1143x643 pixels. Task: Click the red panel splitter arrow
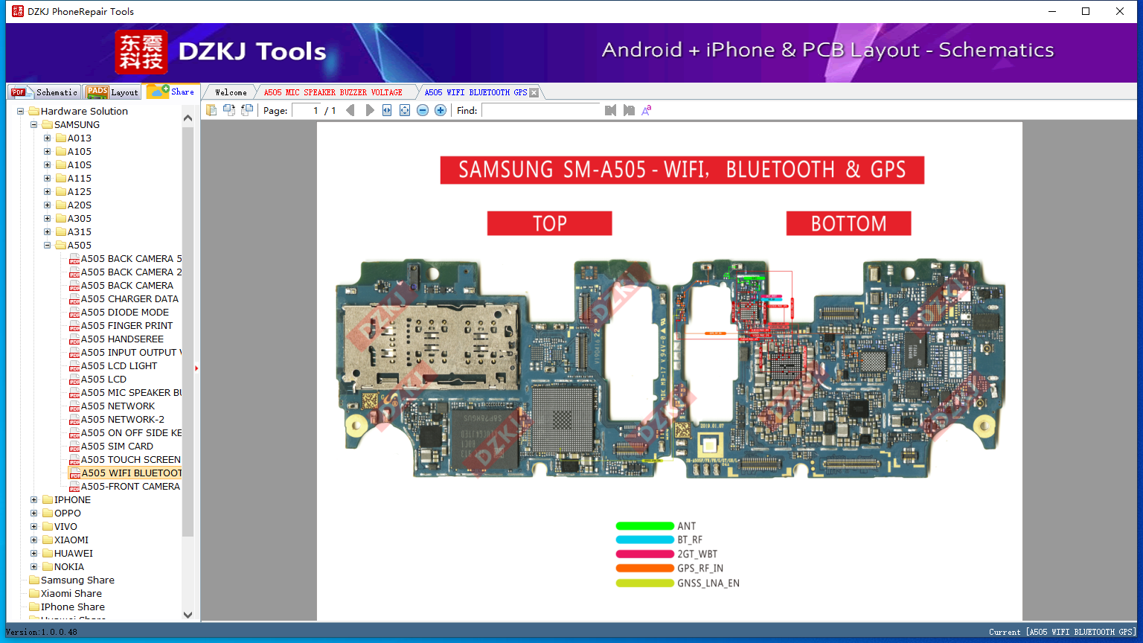tap(196, 368)
